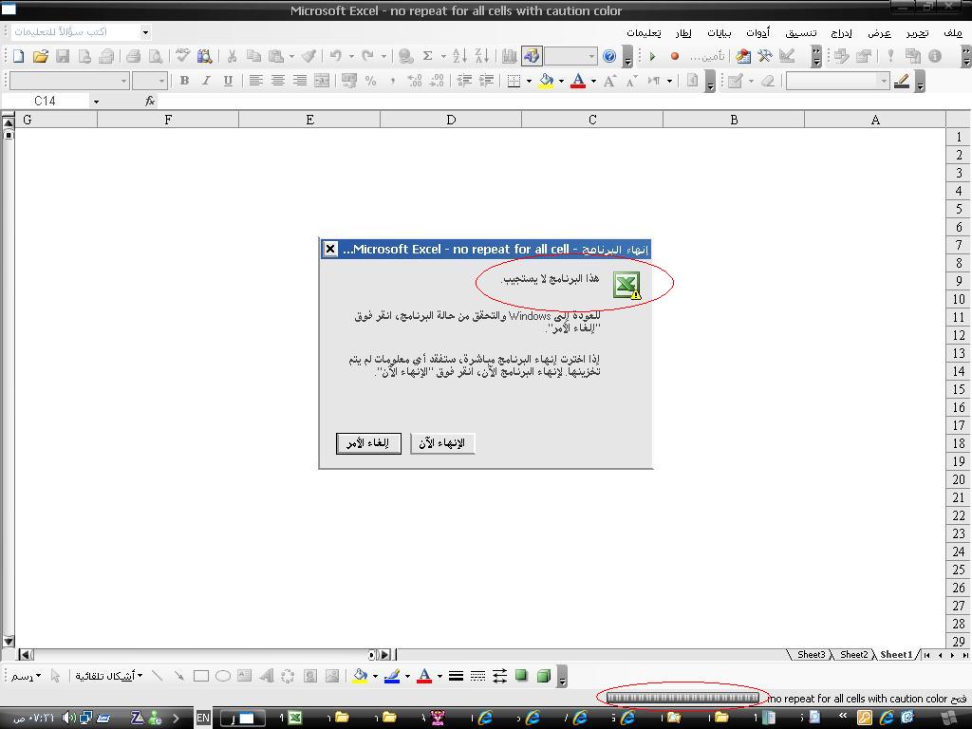
Task: Open a file with the folder icon
Action: (x=40, y=56)
